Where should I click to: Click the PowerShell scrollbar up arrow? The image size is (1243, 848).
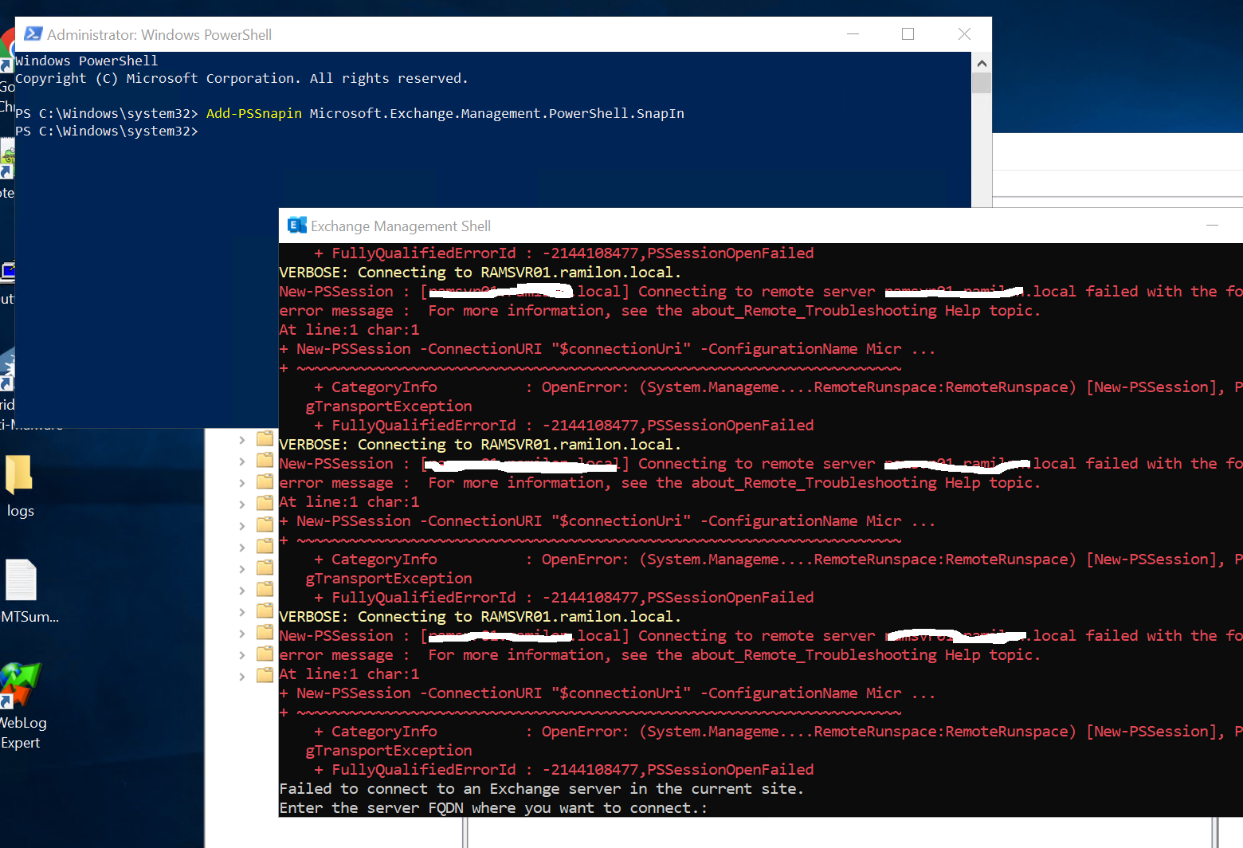coord(982,63)
